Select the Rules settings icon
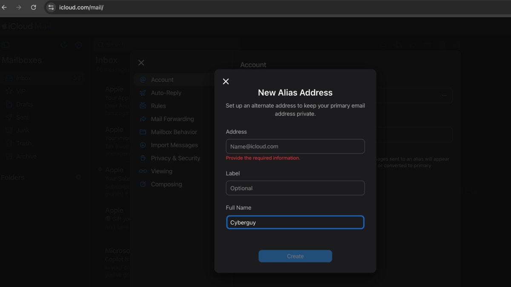Image resolution: width=511 pixels, height=287 pixels. pyautogui.click(x=144, y=105)
